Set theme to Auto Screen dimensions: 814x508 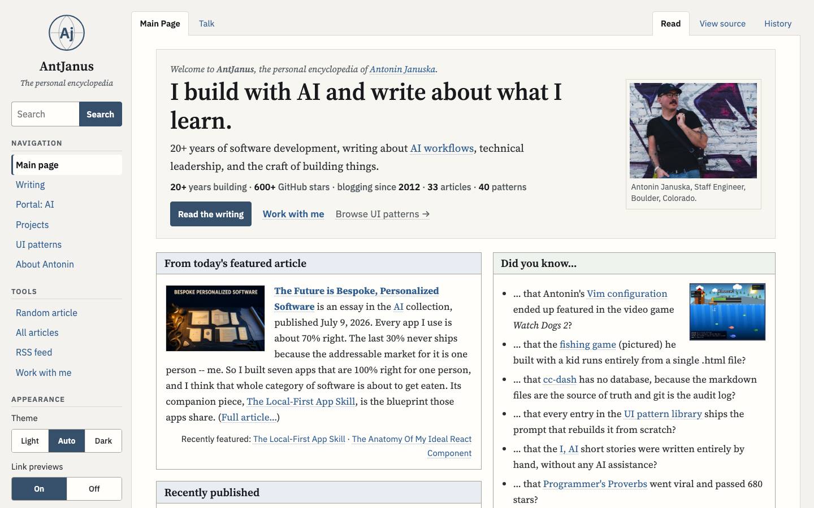click(x=67, y=441)
